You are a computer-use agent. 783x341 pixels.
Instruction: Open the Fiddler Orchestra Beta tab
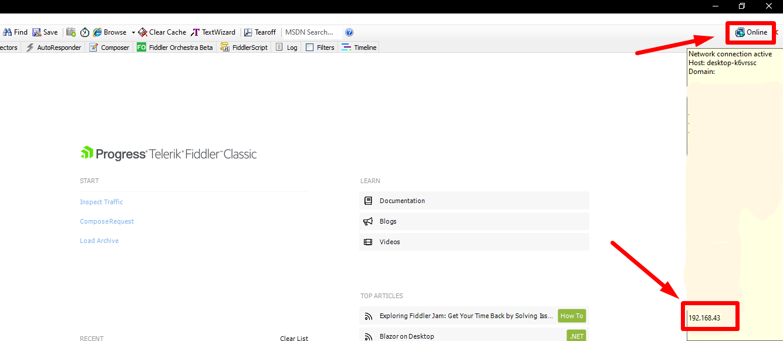[x=175, y=48]
